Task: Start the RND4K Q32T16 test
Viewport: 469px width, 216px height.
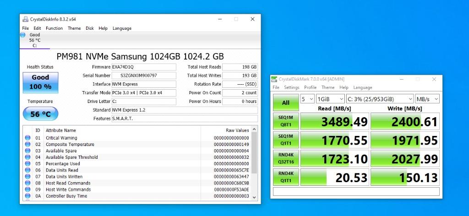Action: (x=286, y=158)
